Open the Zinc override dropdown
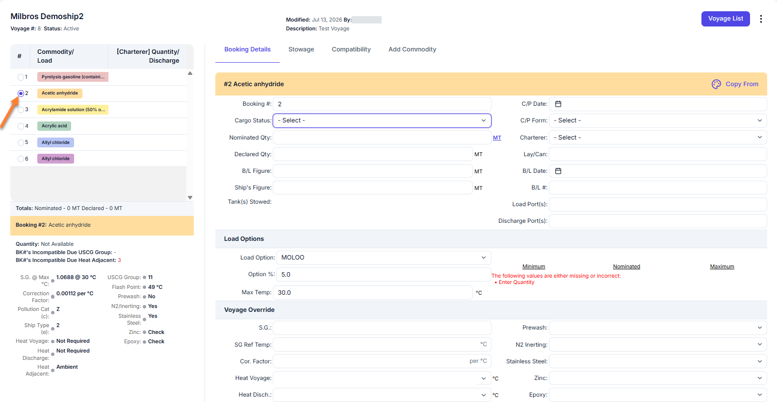 (658, 378)
